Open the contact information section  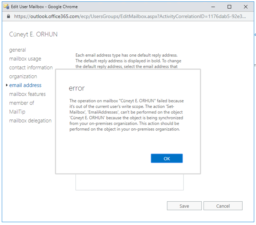coord(31,67)
